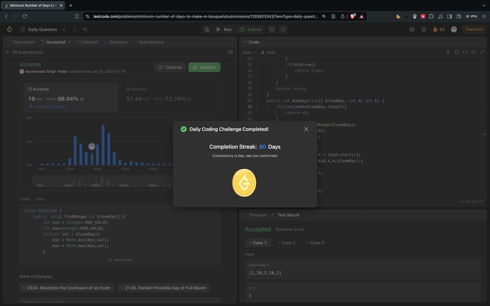Click the zoom magnifier in address bar

click(x=324, y=16)
